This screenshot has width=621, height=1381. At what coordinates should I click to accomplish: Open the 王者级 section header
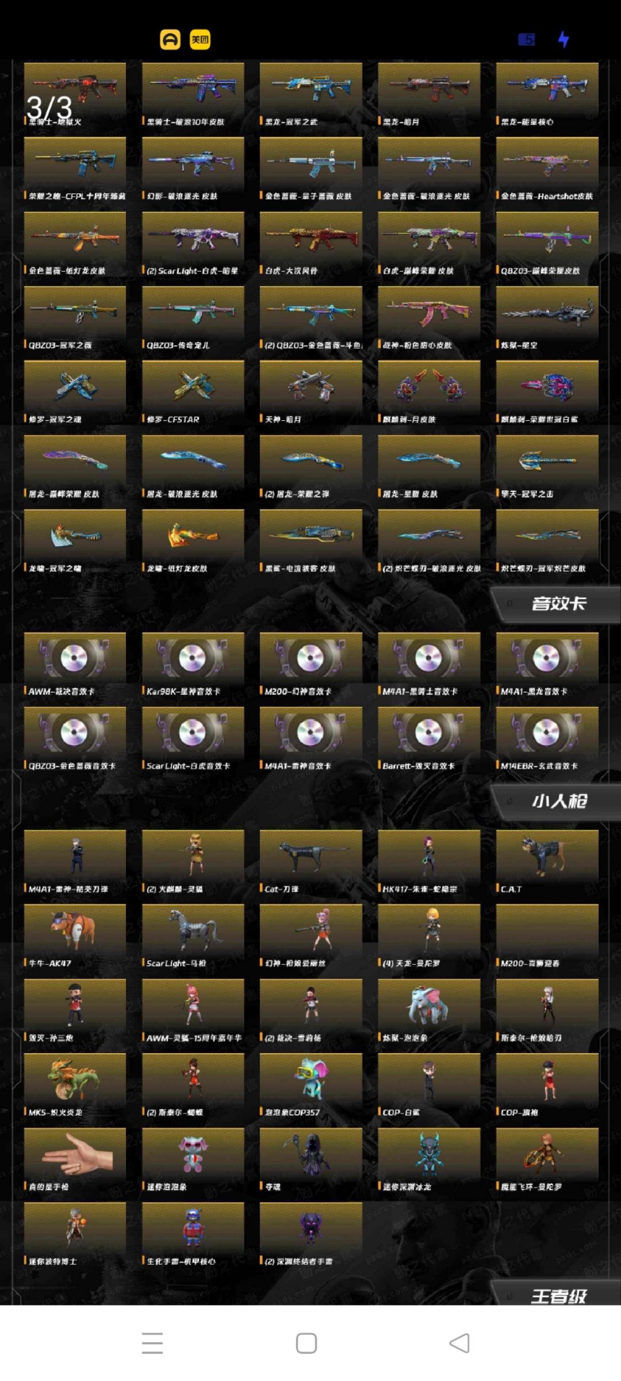(558, 1296)
